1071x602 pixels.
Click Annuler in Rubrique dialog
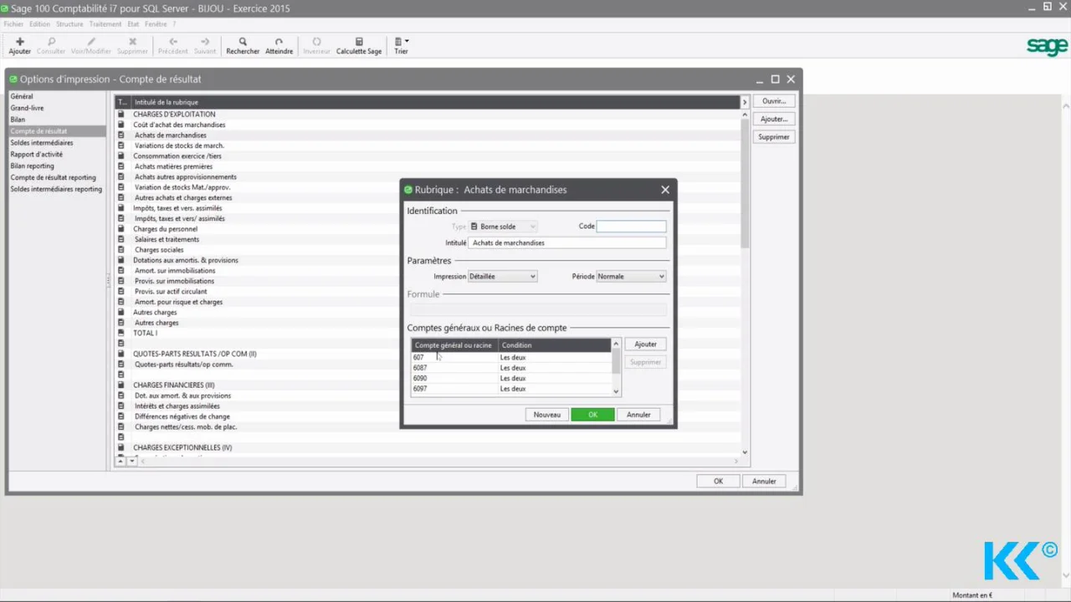[638, 415]
